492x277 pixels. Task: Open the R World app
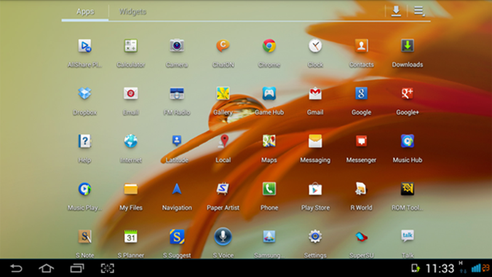362,189
